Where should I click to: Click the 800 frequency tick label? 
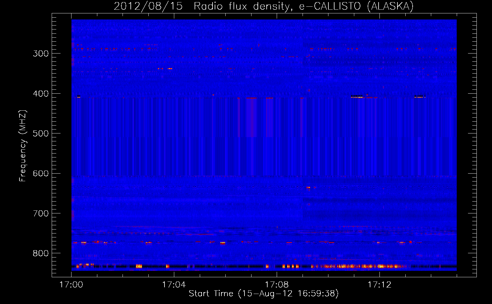(41, 254)
